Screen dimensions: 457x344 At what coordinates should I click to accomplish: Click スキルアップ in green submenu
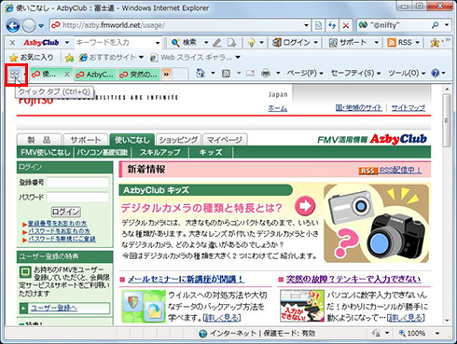coord(160,152)
